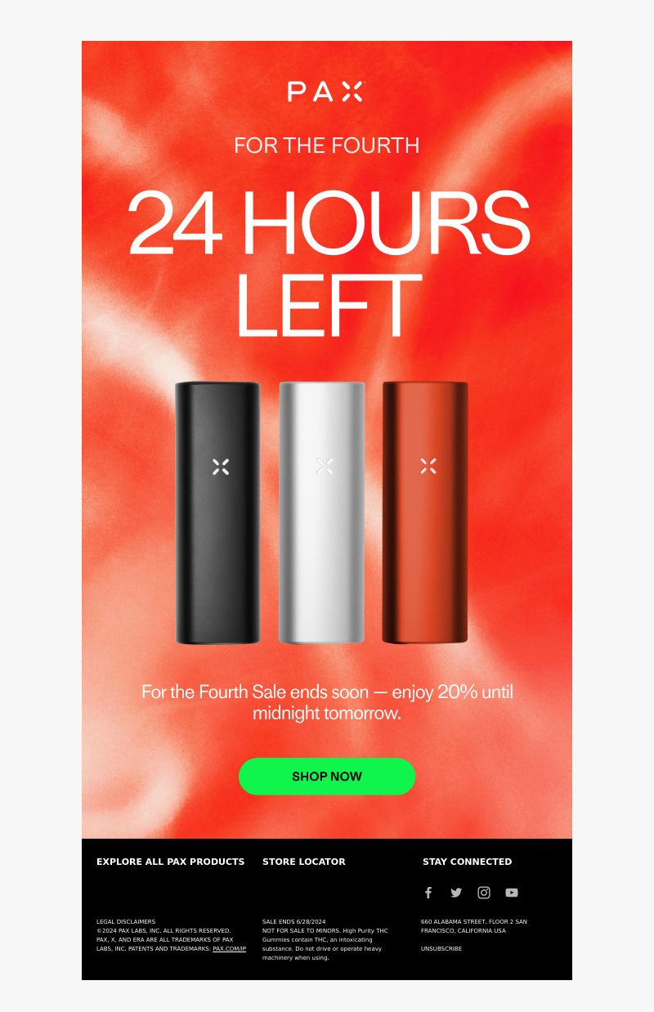Open the Facebook social icon

point(428,893)
